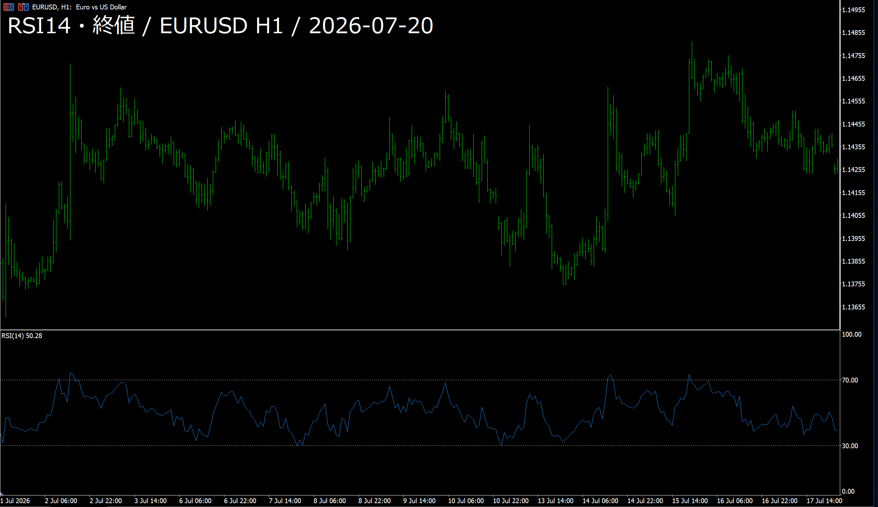The height and width of the screenshot is (507, 878).
Task: Click the red-blue chart icon before EURUSD
Action: coord(23,7)
